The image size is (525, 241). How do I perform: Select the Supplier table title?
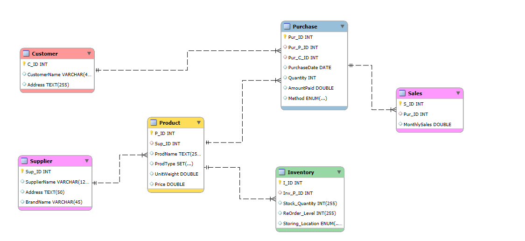[41, 161]
